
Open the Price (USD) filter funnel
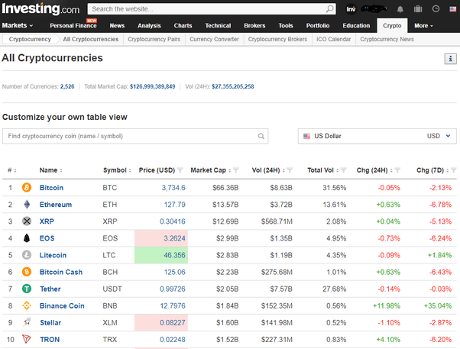180,170
